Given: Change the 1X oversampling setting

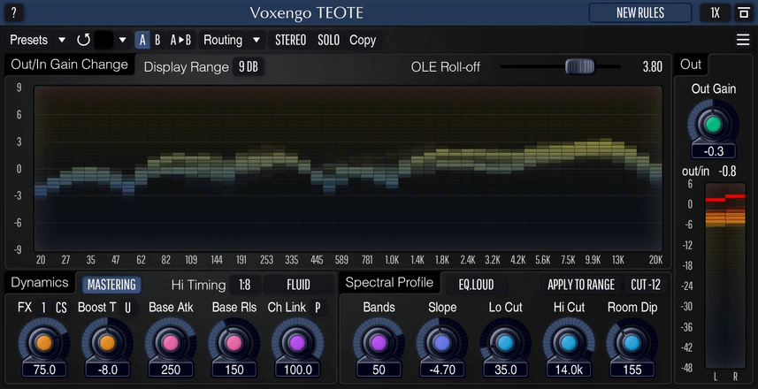Looking at the screenshot, I should 715,13.
